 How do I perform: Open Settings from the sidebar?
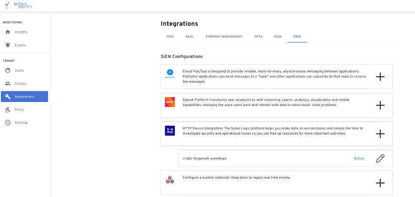pos(21,122)
